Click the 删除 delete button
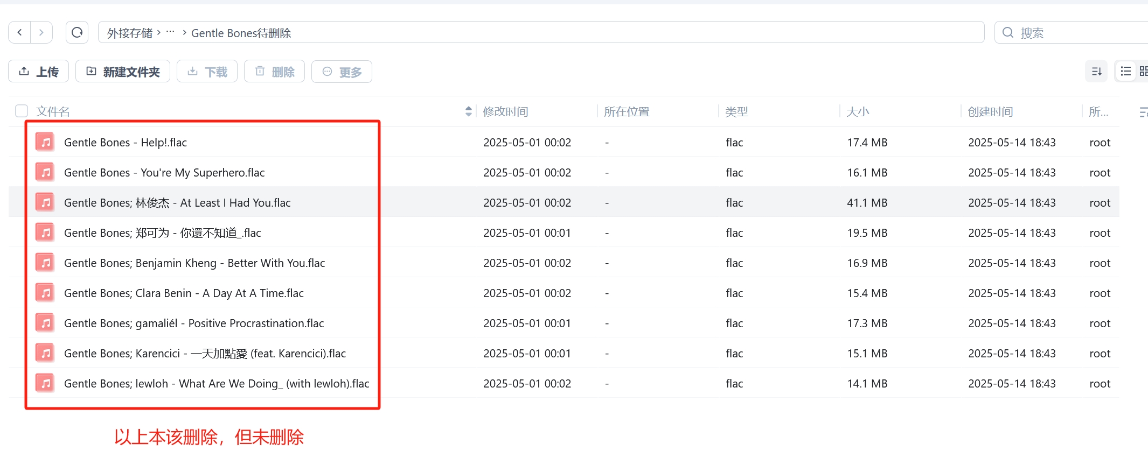 [x=275, y=72]
